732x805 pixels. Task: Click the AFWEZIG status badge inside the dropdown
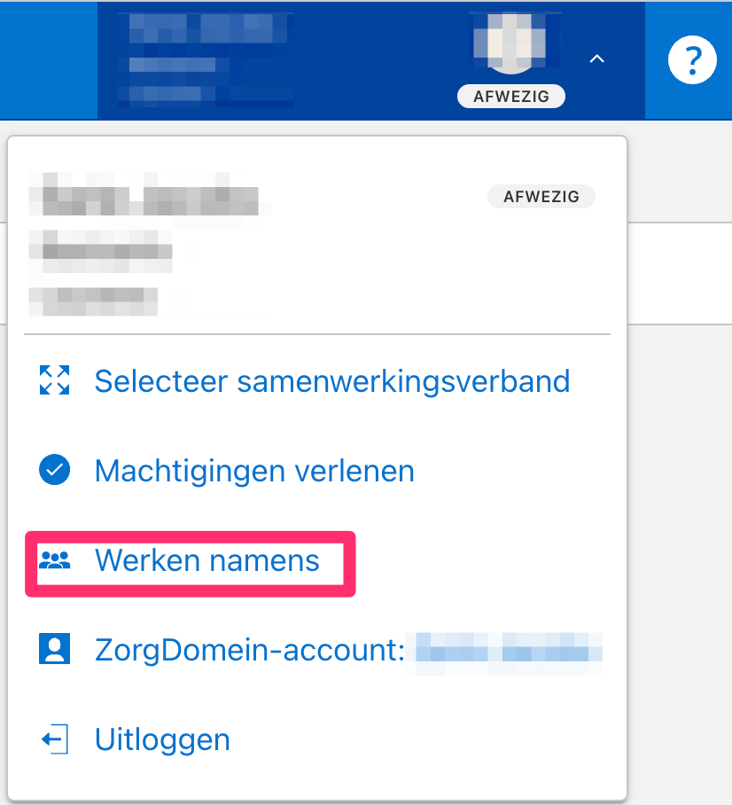tap(541, 197)
